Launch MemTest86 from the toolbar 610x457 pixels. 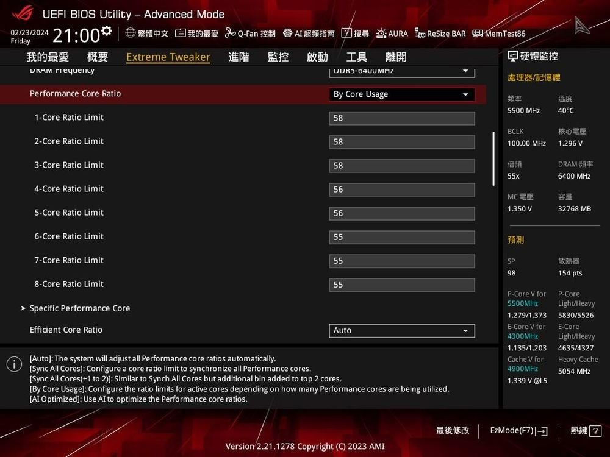(x=499, y=34)
